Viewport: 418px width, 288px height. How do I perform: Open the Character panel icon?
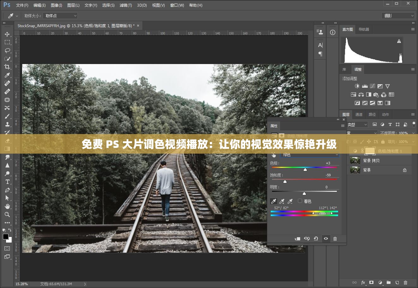click(x=320, y=45)
